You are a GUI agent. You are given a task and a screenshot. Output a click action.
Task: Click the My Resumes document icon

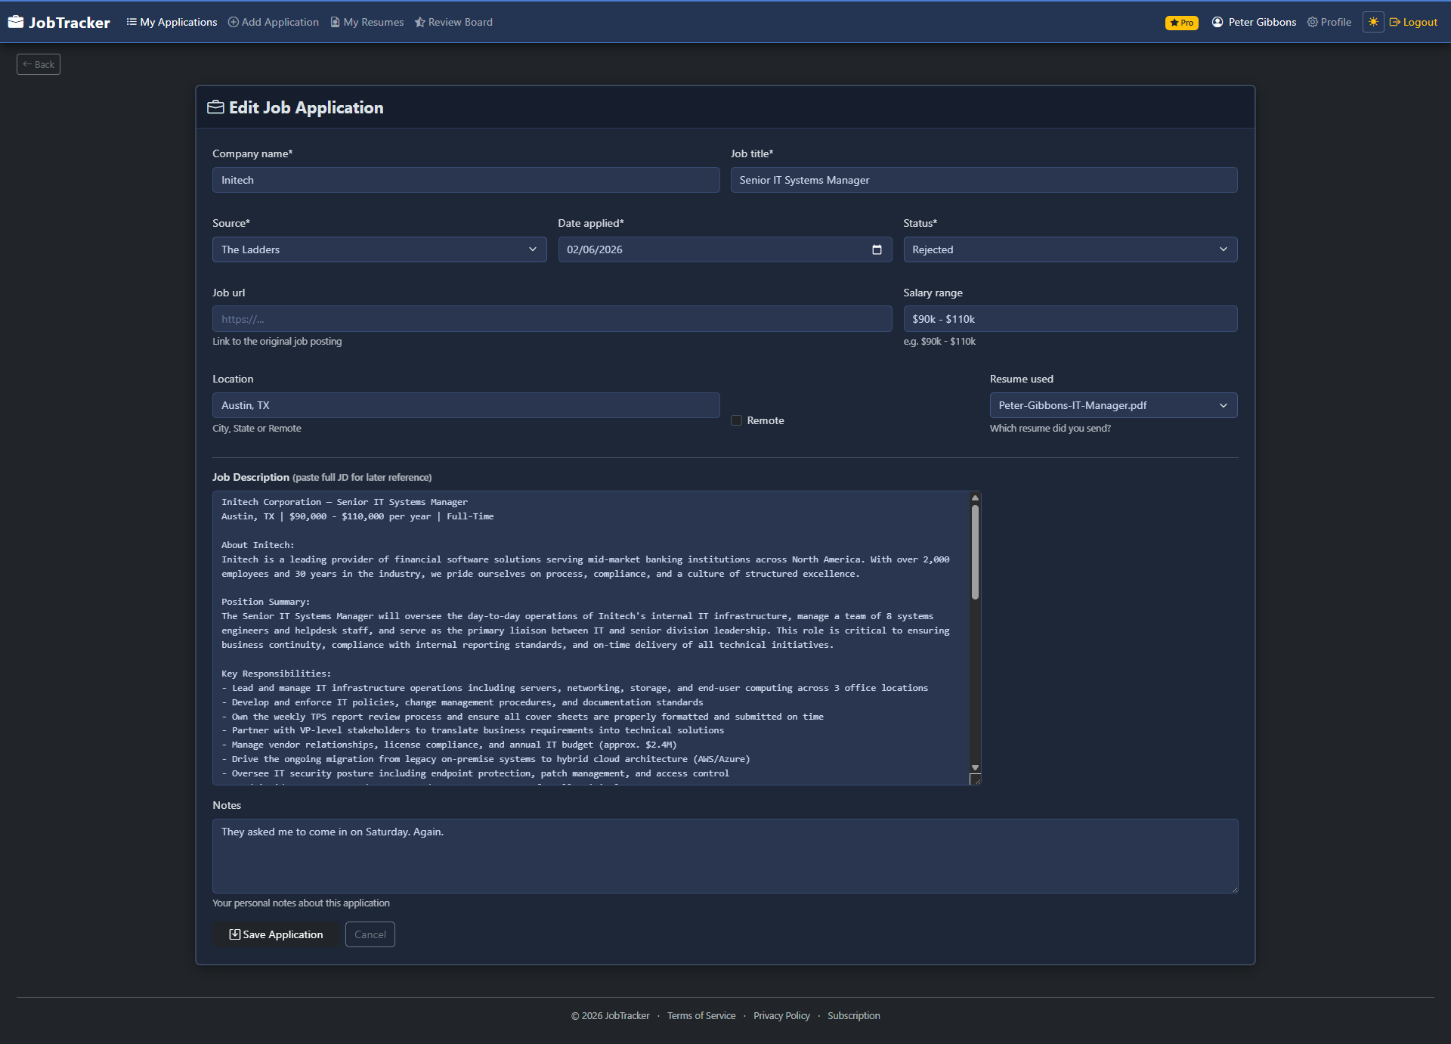[x=335, y=22]
